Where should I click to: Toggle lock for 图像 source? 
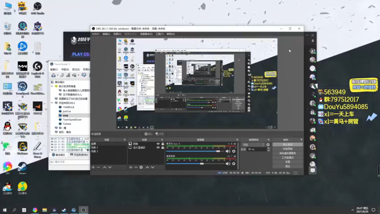162,144
